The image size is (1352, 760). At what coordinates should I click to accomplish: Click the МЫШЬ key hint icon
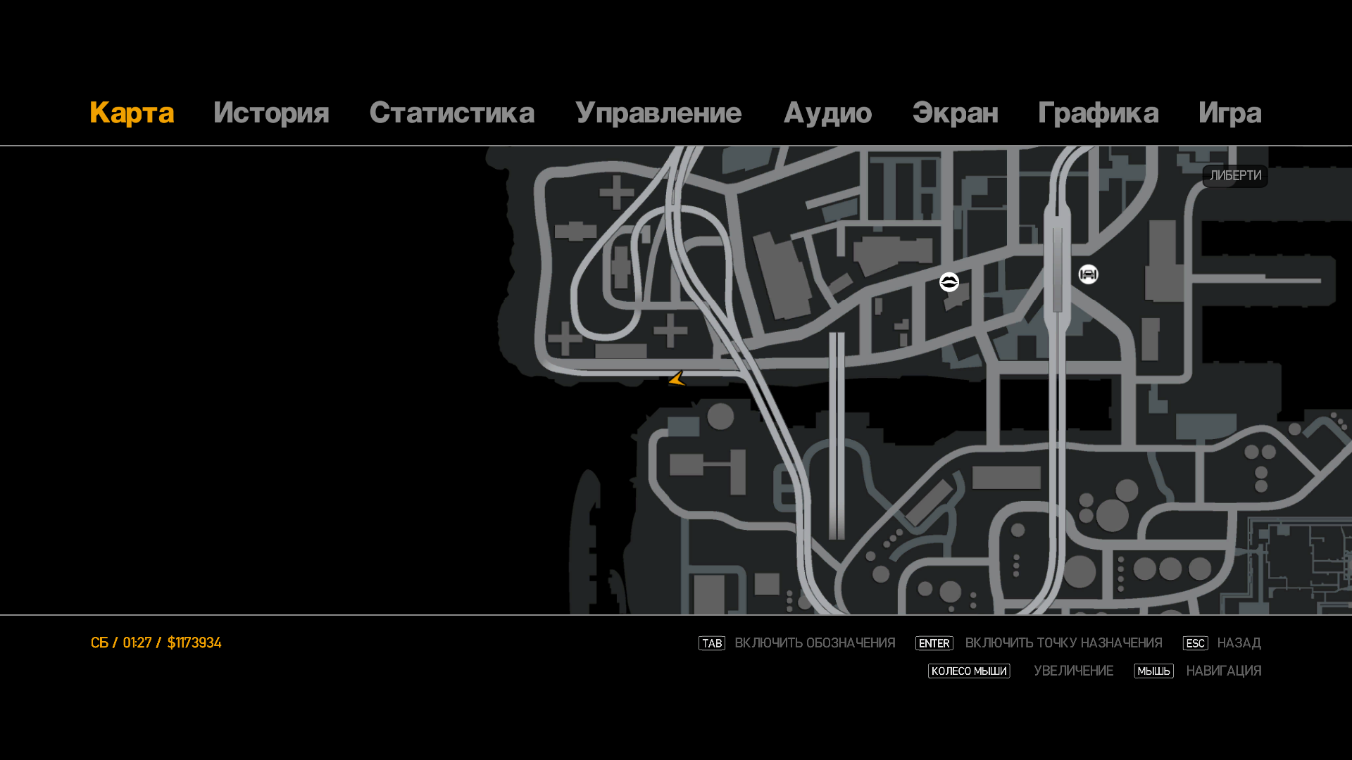tap(1153, 671)
